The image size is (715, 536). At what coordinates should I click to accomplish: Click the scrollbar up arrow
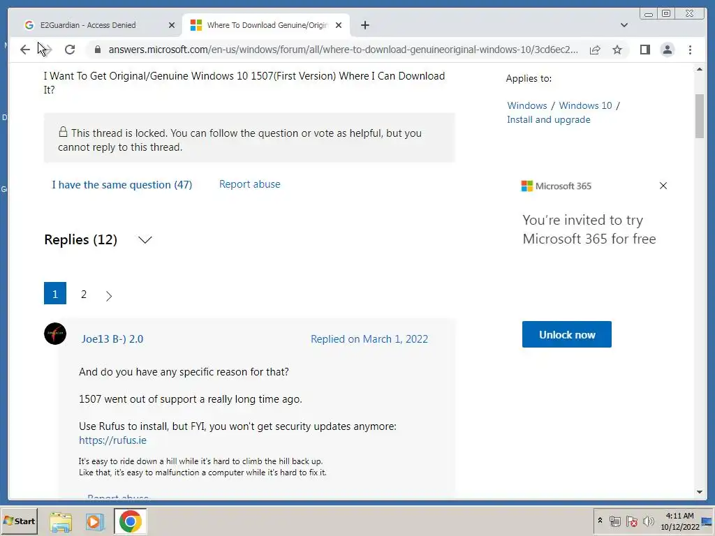700,69
